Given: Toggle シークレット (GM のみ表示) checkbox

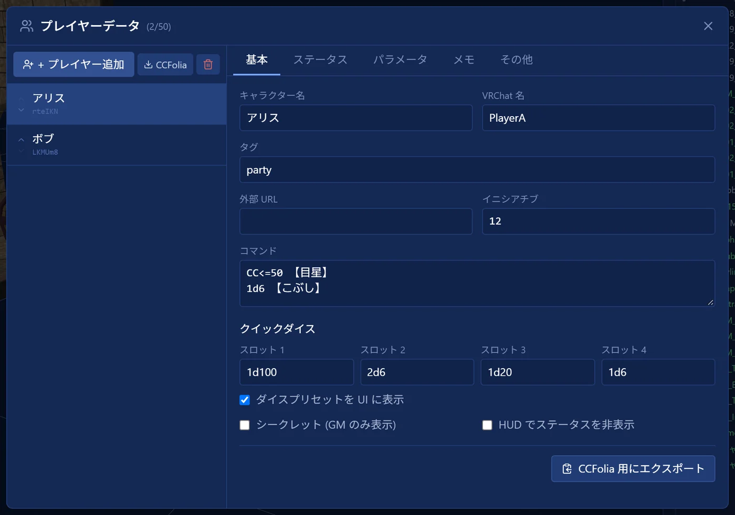Looking at the screenshot, I should [x=245, y=425].
